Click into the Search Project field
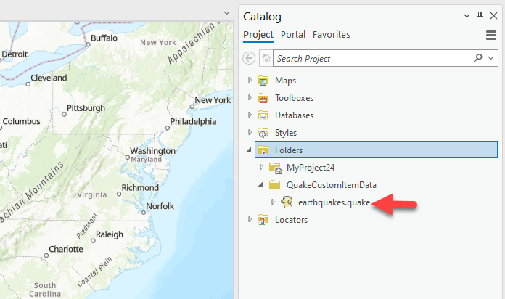Image resolution: width=505 pixels, height=299 pixels. coord(370,58)
